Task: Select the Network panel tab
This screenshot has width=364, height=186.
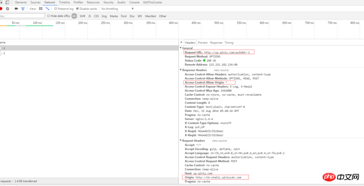Action: pyautogui.click(x=50, y=3)
